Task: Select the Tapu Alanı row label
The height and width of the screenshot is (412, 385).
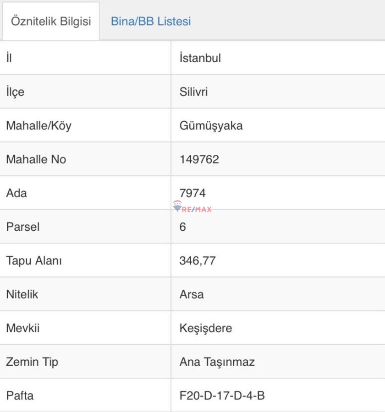Action: click(34, 260)
